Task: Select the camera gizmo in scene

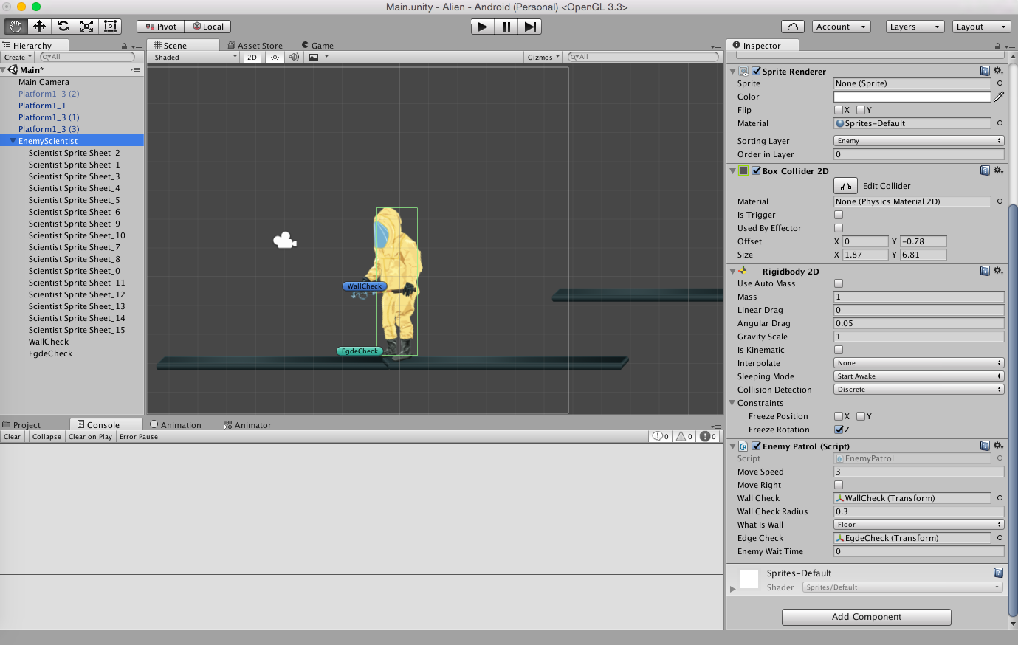Action: (285, 241)
